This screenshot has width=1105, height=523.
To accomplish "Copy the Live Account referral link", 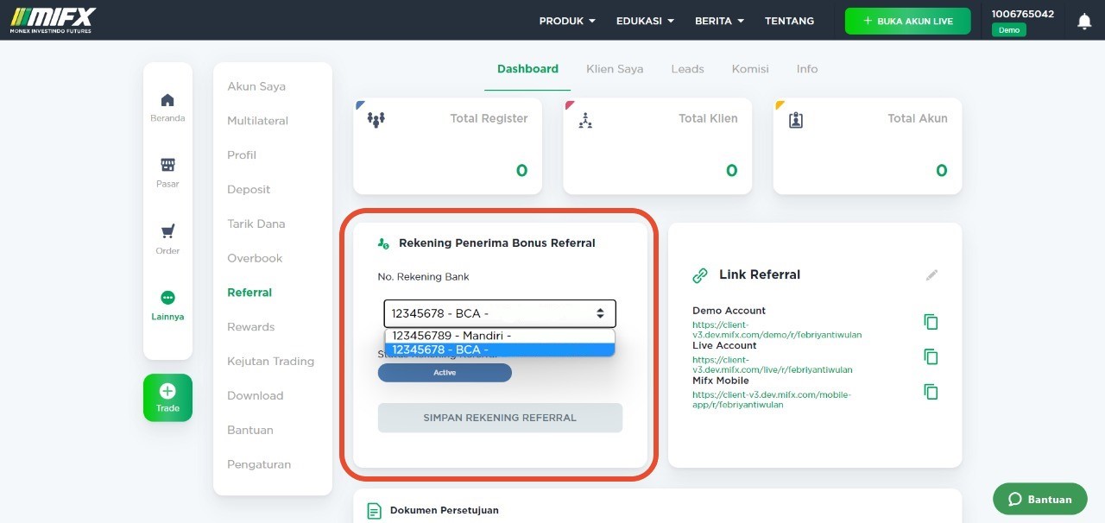I will tap(931, 356).
